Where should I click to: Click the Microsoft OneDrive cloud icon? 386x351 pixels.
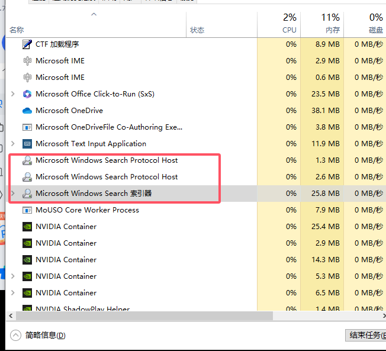point(27,111)
